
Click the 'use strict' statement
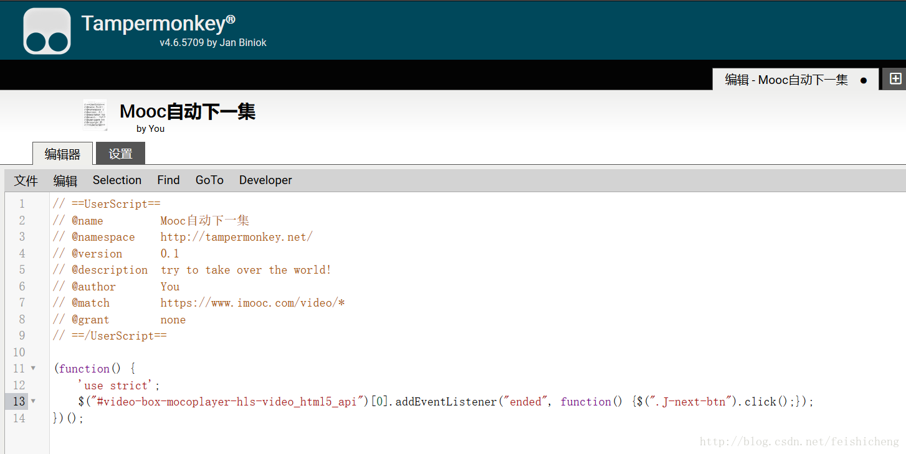click(x=119, y=385)
